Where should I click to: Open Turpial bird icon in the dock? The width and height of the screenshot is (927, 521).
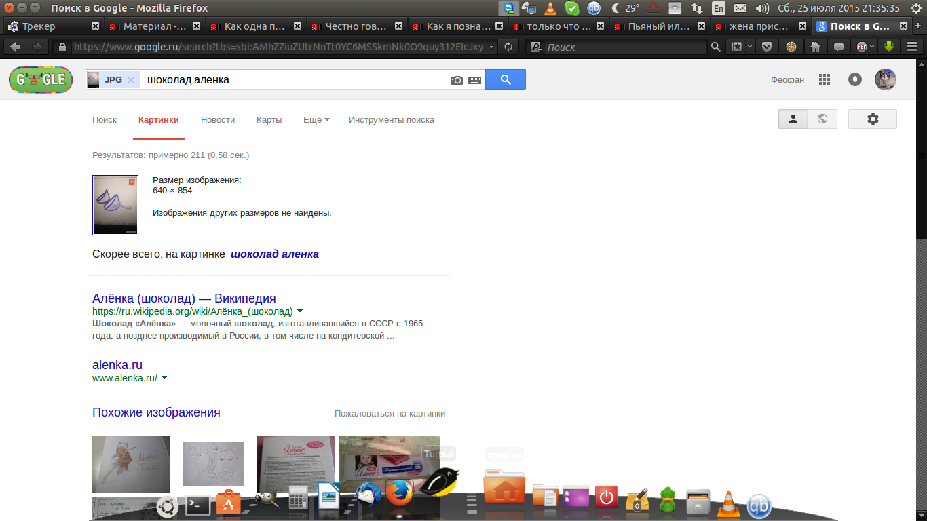pos(440,482)
